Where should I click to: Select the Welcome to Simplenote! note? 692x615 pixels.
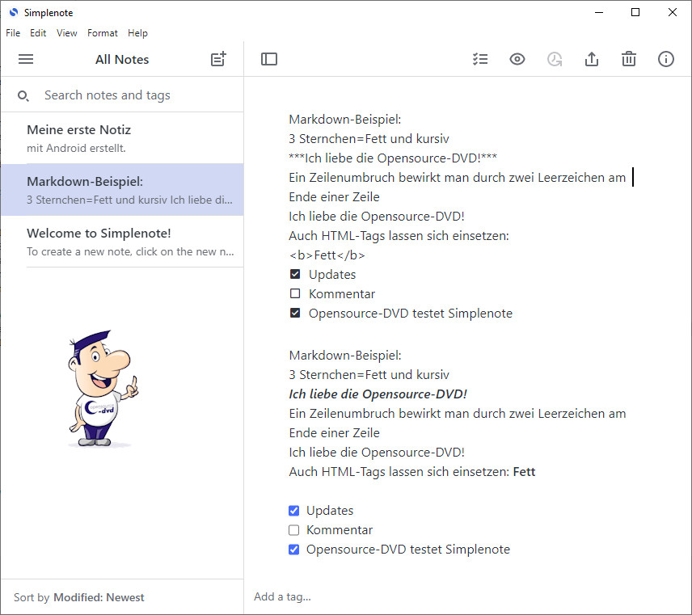tap(129, 242)
